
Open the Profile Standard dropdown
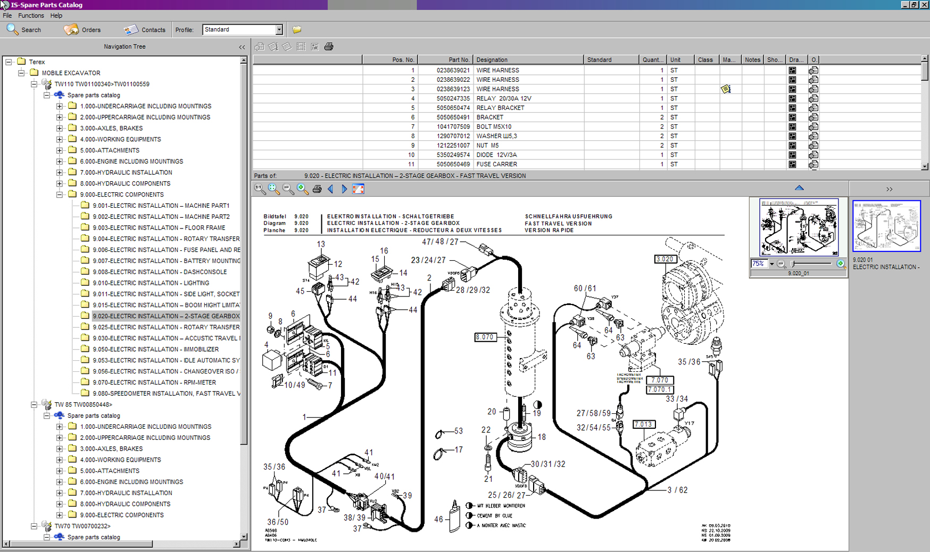[x=279, y=30]
